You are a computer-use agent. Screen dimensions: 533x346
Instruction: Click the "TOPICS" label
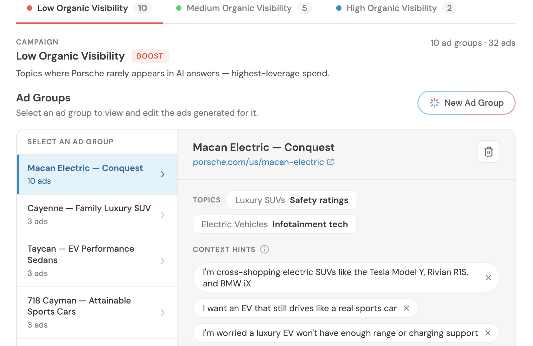click(x=207, y=200)
